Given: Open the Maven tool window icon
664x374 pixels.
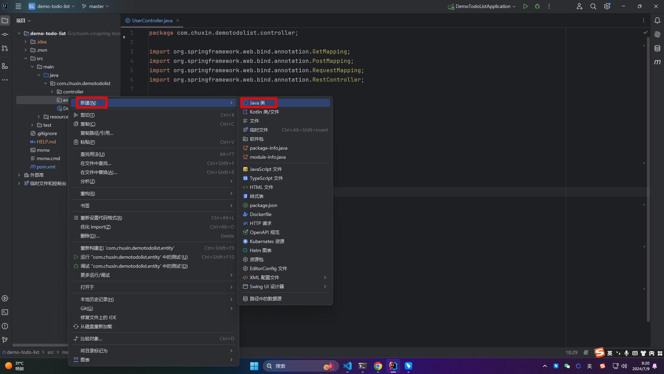Looking at the screenshot, I should (x=657, y=62).
